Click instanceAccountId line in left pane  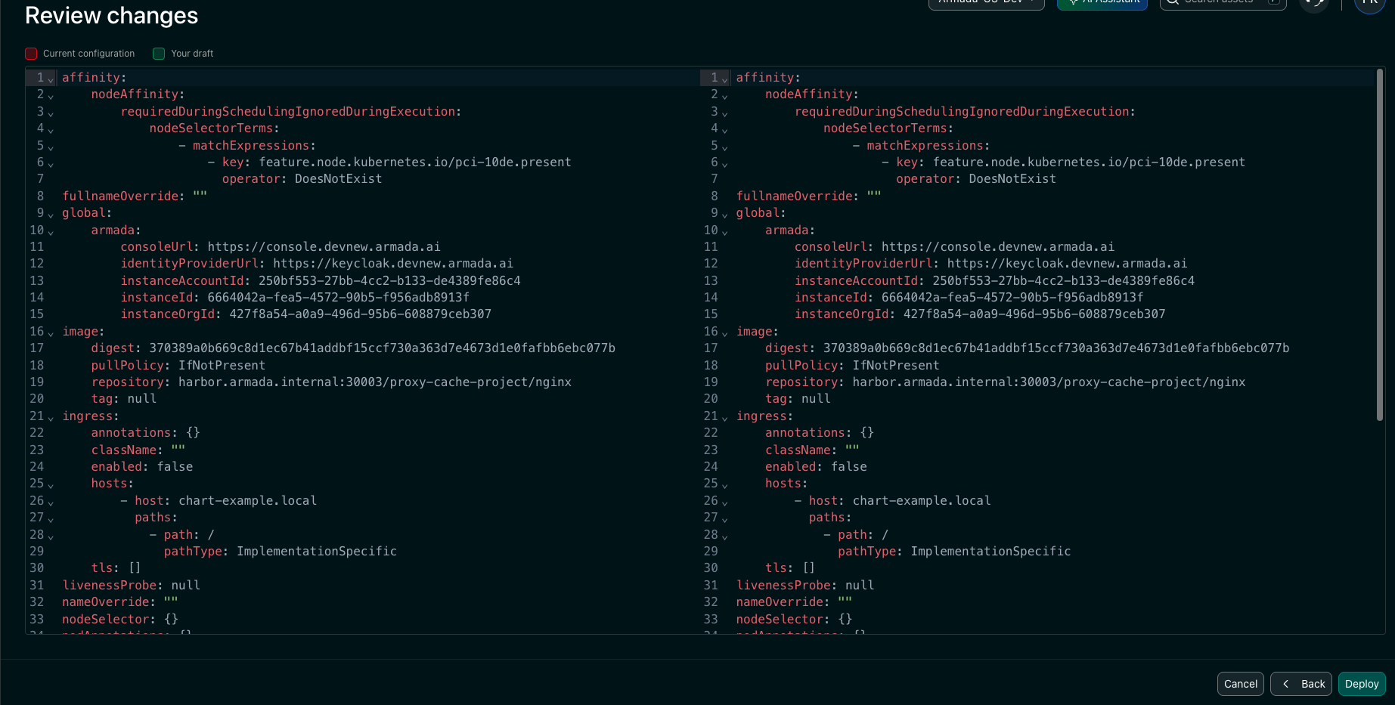click(321, 280)
